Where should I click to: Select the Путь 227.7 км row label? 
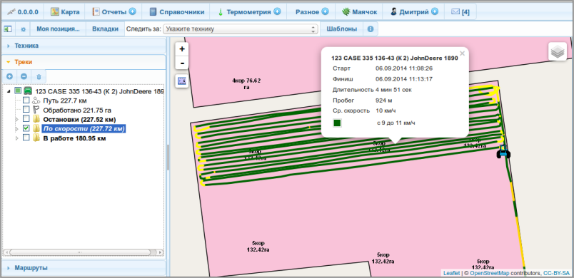[65, 101]
